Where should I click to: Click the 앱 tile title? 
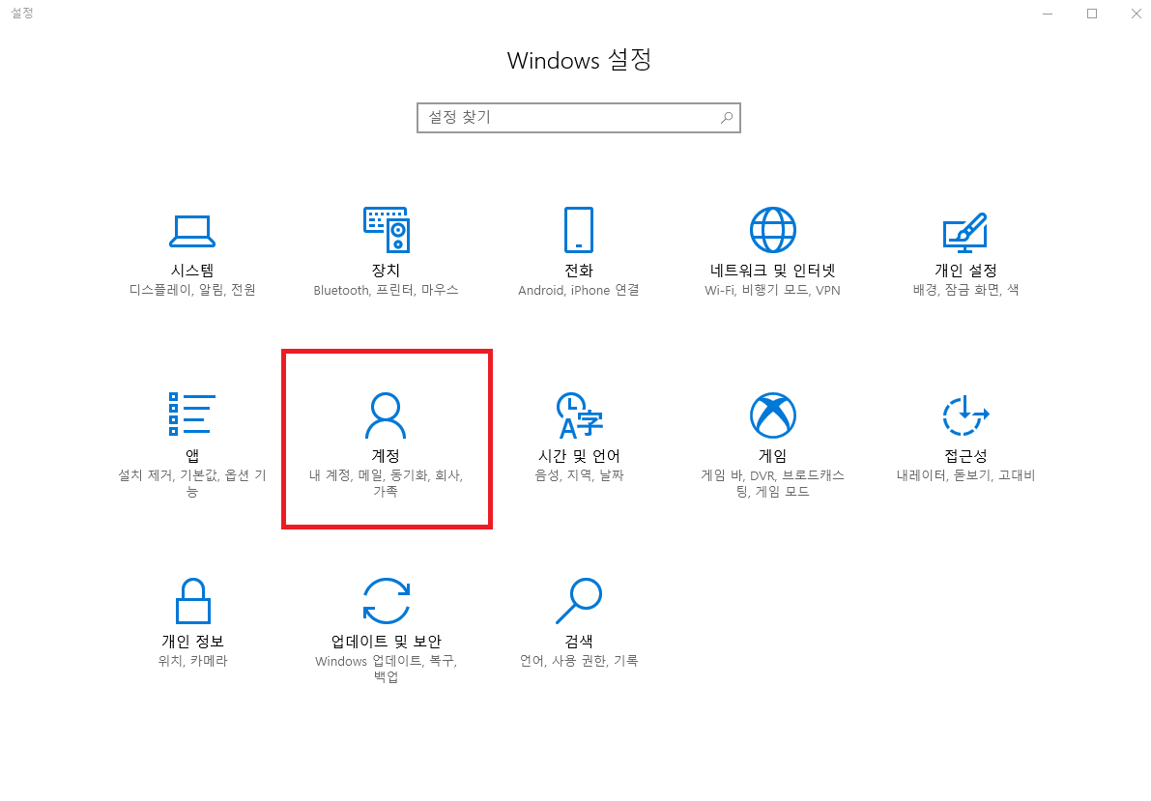pyautogui.click(x=192, y=456)
